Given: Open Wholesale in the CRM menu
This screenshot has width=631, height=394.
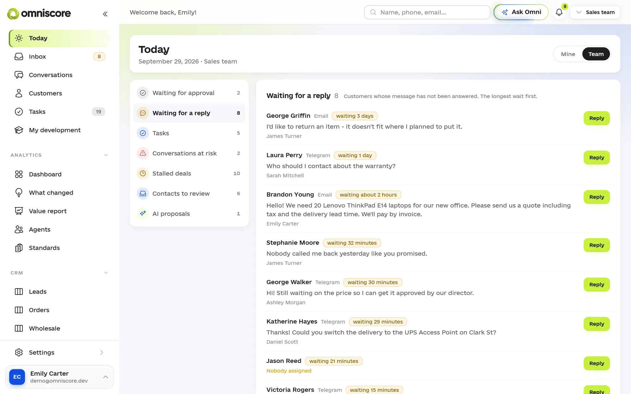Looking at the screenshot, I should [60, 328].
